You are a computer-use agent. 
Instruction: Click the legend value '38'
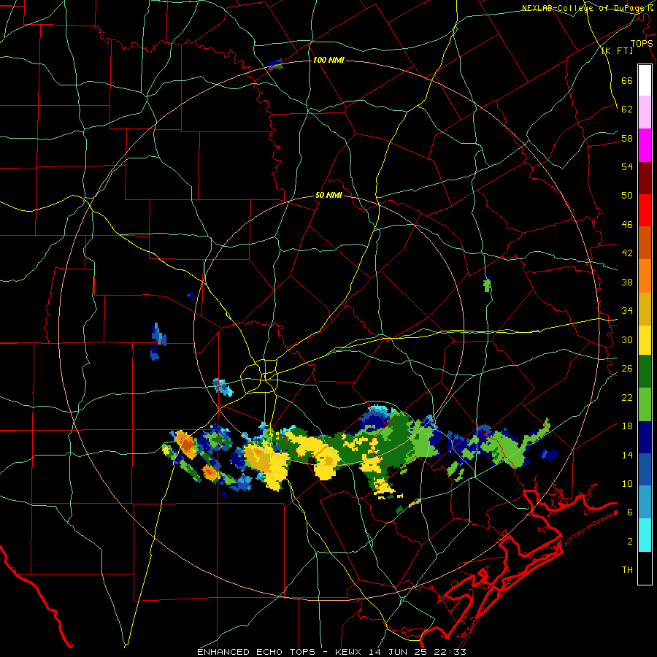point(627,282)
